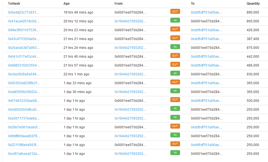The image size is (268, 162).
Task: Click the OUT badge beside 0x29b7e081beabcf...
Action: [x=175, y=126]
